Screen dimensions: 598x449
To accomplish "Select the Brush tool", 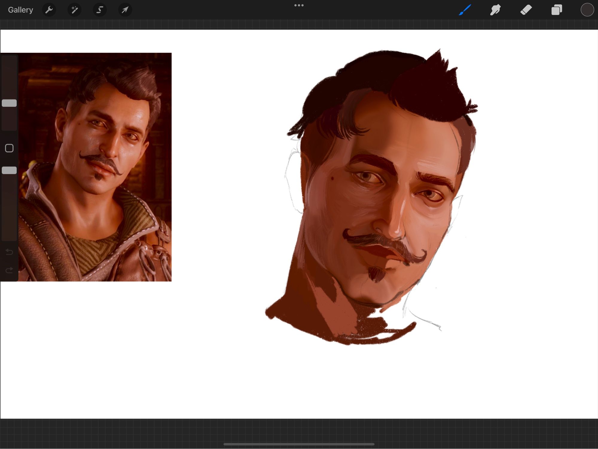I will point(465,10).
